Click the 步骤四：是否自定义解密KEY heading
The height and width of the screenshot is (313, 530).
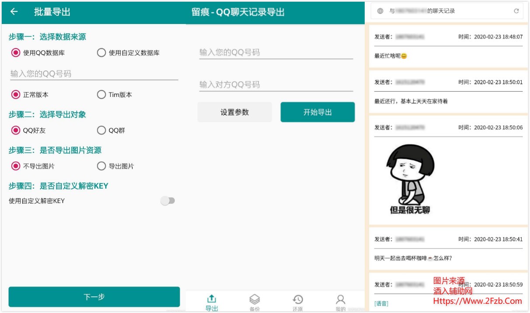point(59,186)
